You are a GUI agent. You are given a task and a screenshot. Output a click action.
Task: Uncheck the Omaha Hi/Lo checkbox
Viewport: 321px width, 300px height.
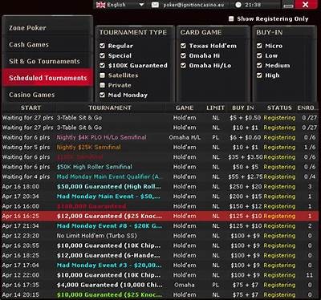click(x=183, y=66)
